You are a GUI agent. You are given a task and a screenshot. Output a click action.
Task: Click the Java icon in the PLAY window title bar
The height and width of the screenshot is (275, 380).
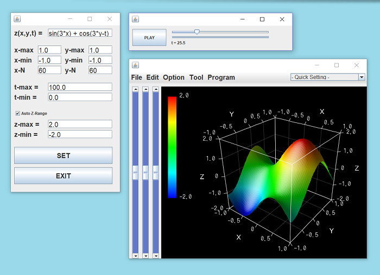click(x=136, y=19)
